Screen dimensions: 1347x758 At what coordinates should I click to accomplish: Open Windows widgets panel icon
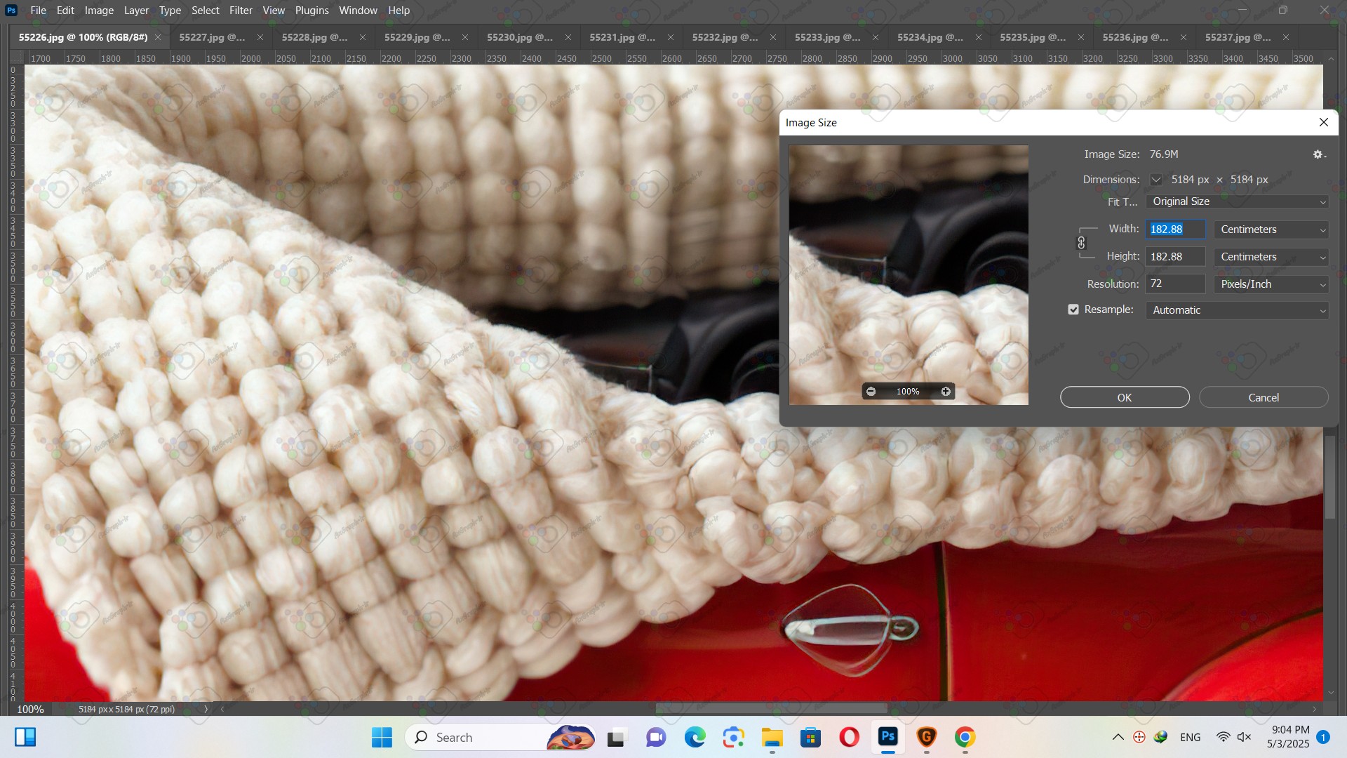(25, 737)
